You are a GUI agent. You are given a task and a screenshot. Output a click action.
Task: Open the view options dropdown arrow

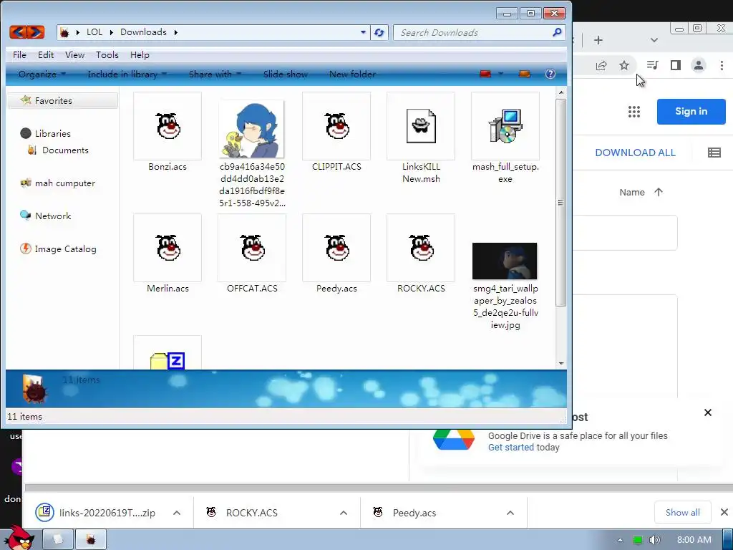[x=500, y=74]
